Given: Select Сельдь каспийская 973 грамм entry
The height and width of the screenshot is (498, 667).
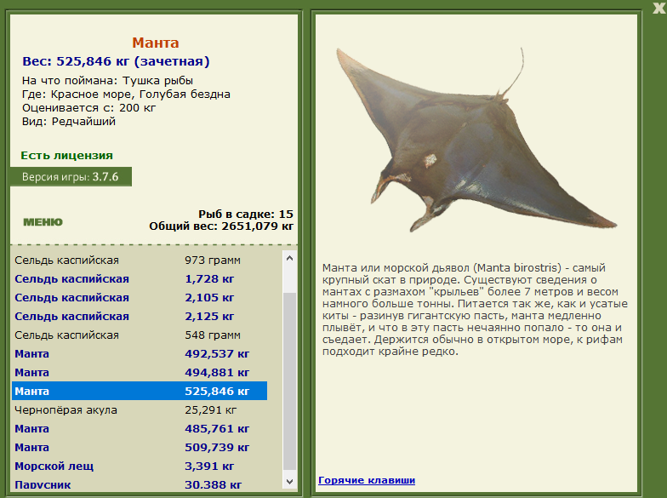Looking at the screenshot, I should point(140,260).
